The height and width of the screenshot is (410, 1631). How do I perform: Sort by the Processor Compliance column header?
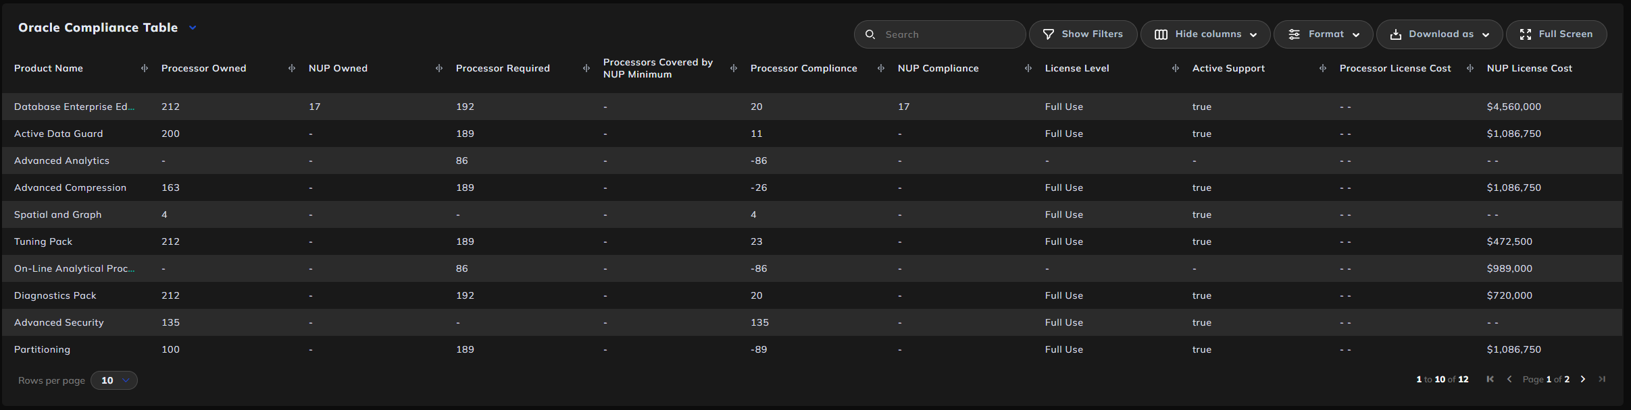(x=803, y=68)
